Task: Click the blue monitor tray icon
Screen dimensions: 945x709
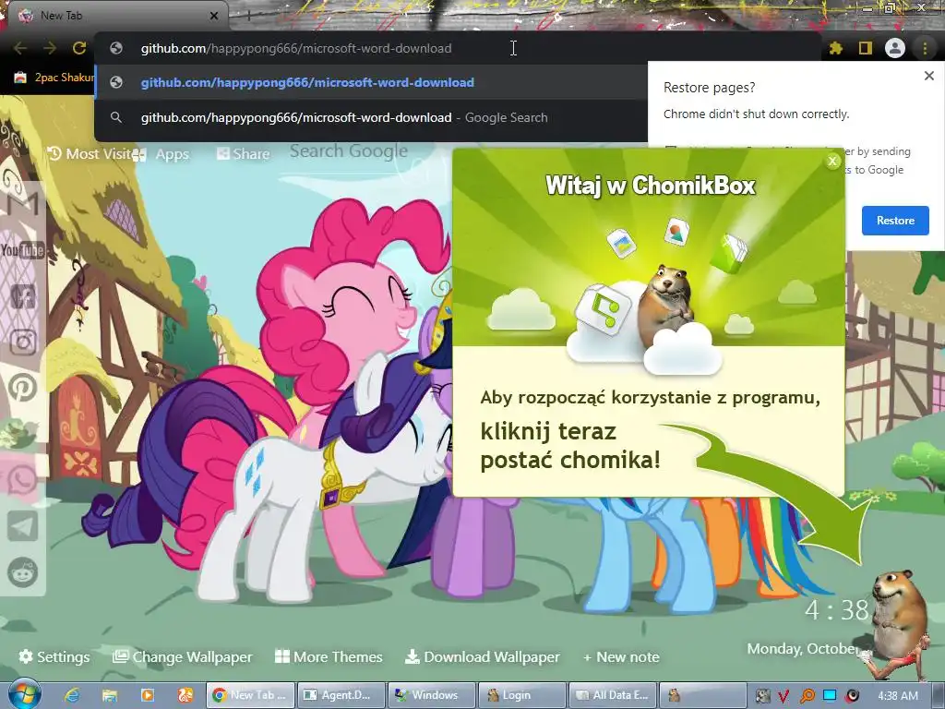Action: pyautogui.click(x=830, y=696)
